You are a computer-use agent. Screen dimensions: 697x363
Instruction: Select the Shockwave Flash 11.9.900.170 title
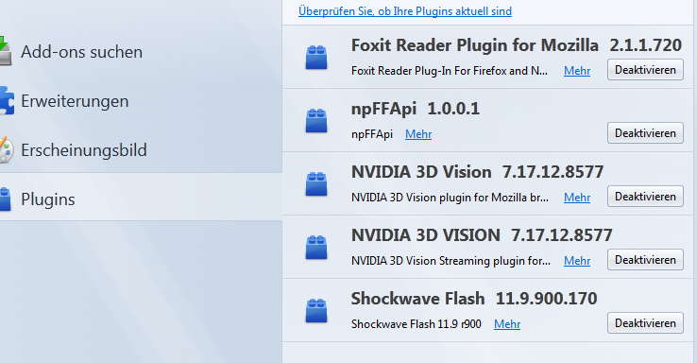click(474, 299)
